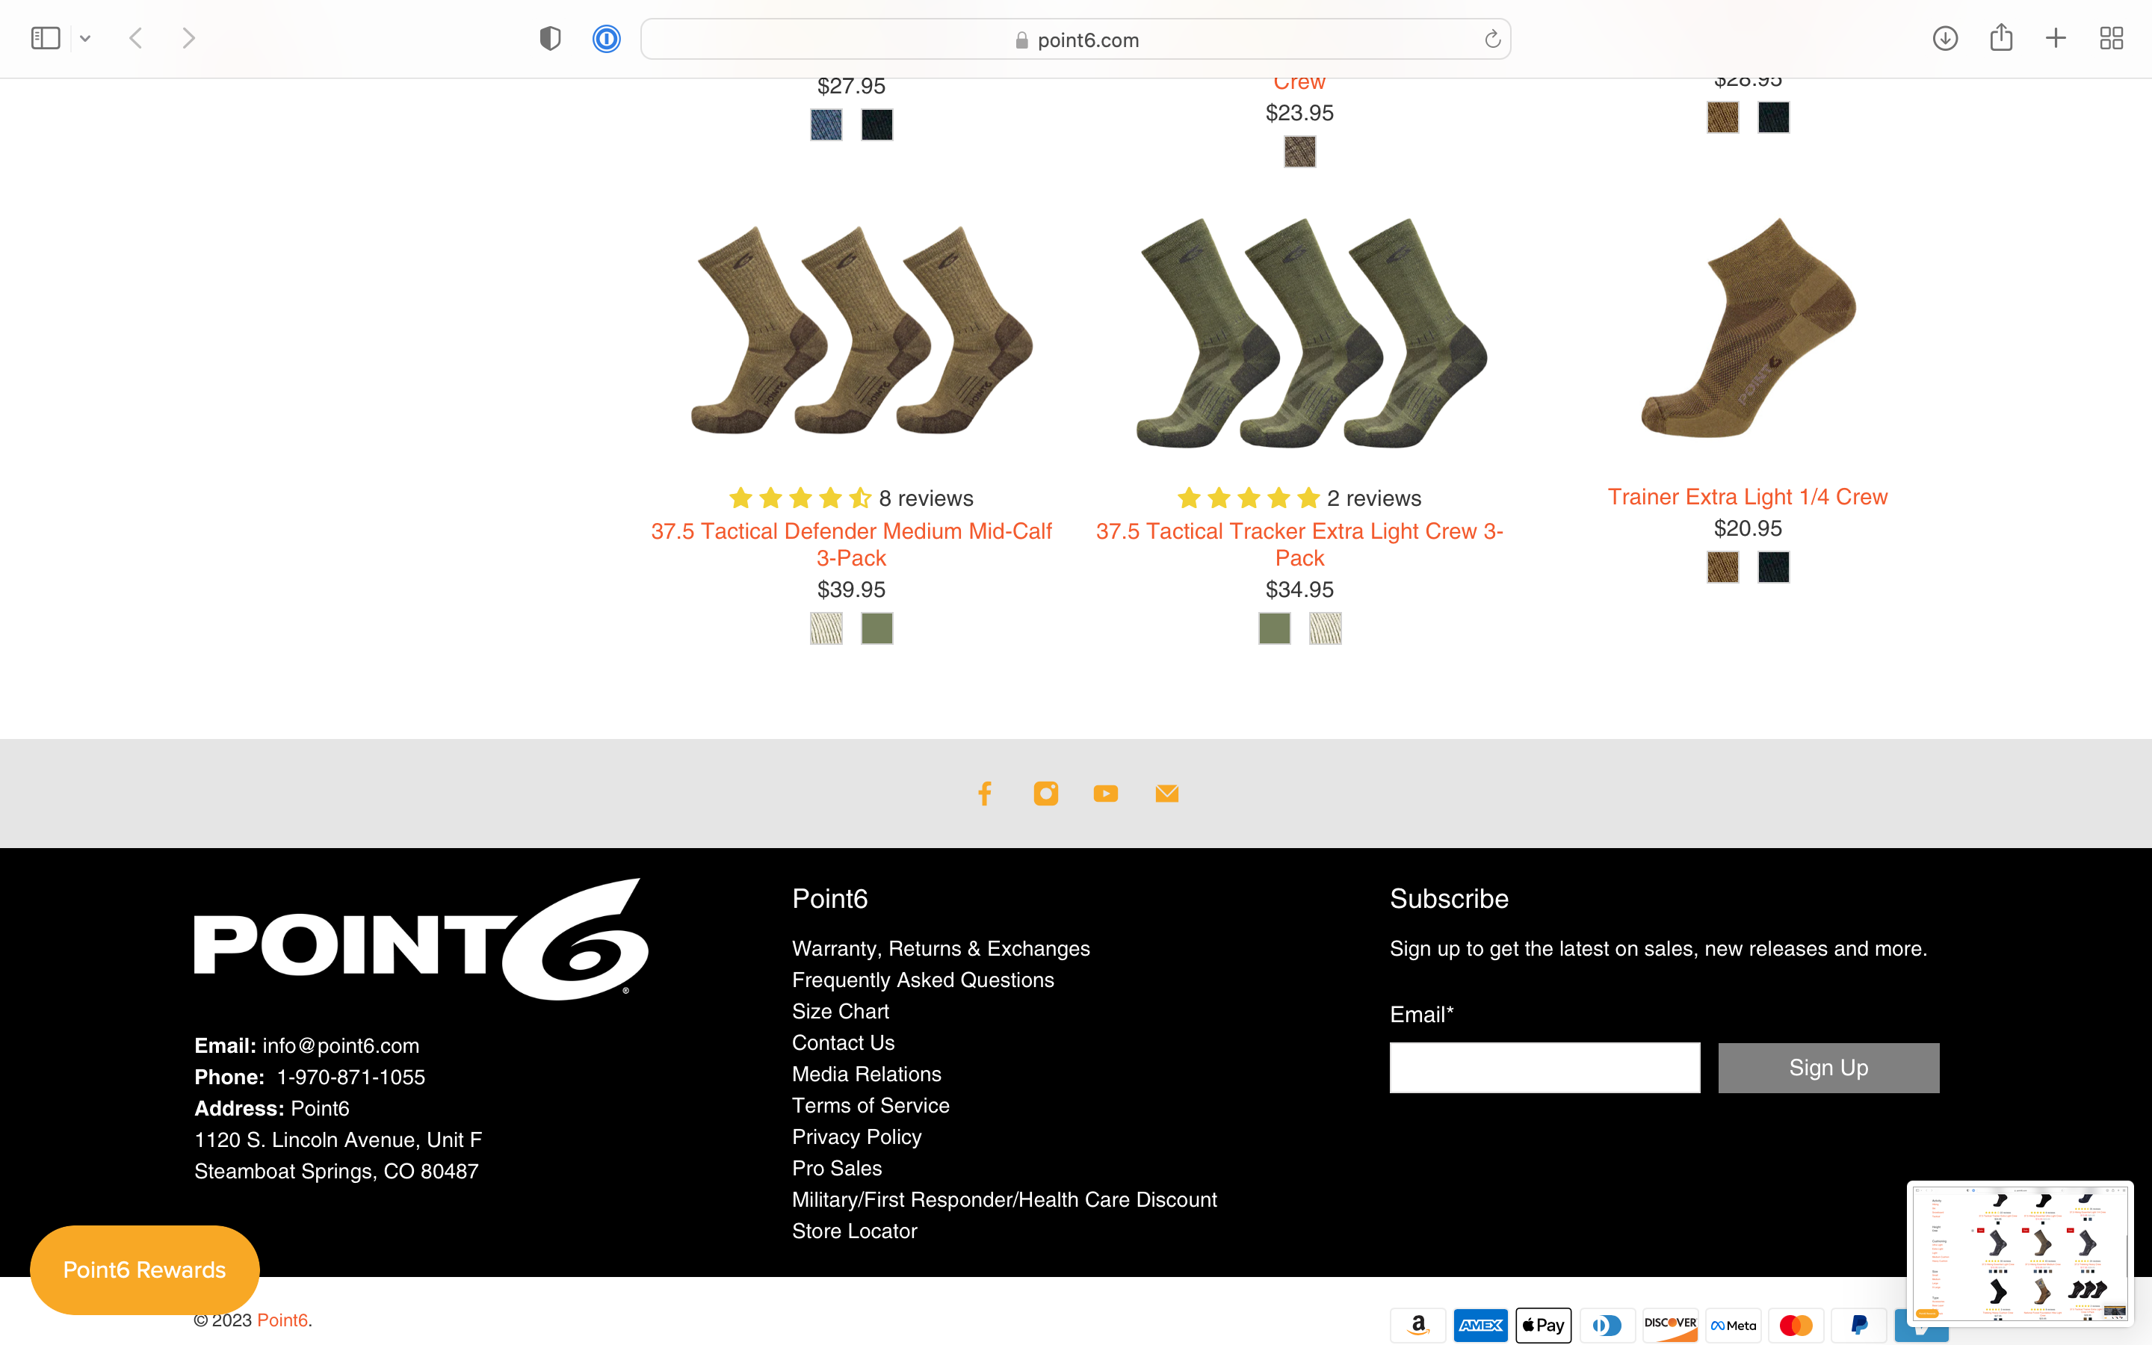Choose black swatch for Trainer Extra Light
The width and height of the screenshot is (2152, 1345).
1773,566
